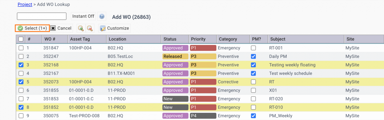The height and width of the screenshot is (120, 384).
Task: Check the select-all checkbox in the header row
Action: pos(21,39)
